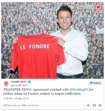Click the white-shirted man in the photo
105x111 pixels.
click(70, 42)
